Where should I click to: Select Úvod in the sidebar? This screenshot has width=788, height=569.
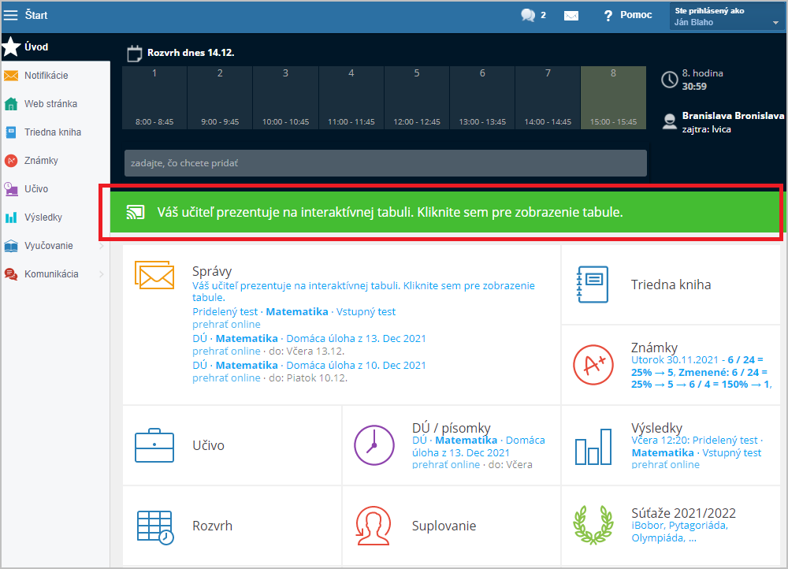(55, 46)
